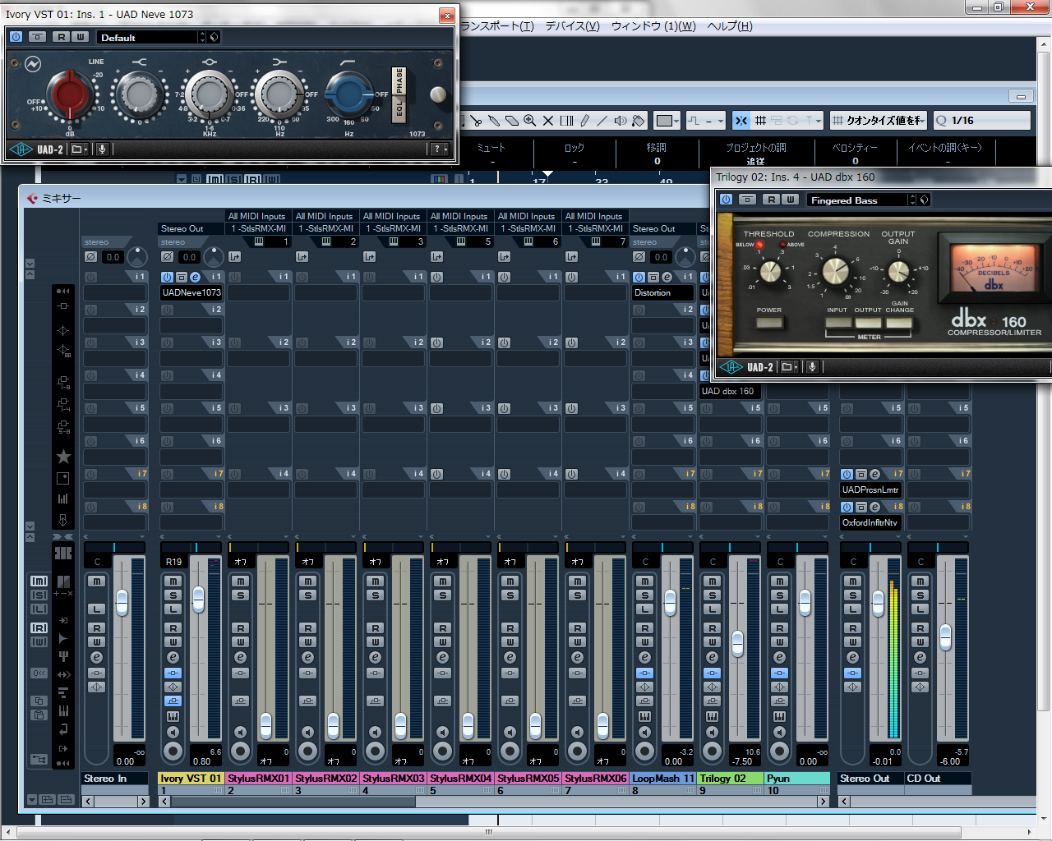Open the Help (ヘルプ) menu
Viewport: 1052px width, 841px height.
tap(730, 26)
